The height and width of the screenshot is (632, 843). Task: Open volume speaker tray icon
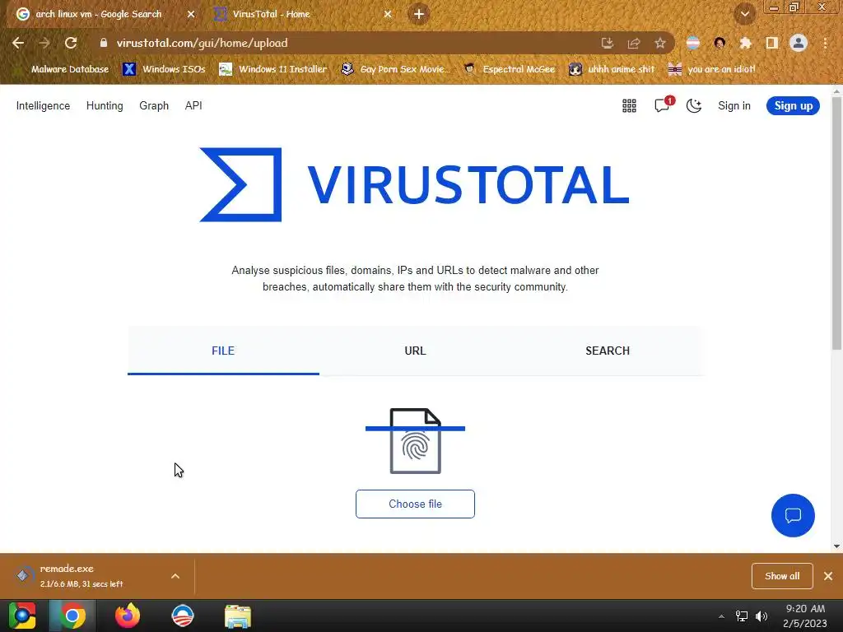point(761,616)
